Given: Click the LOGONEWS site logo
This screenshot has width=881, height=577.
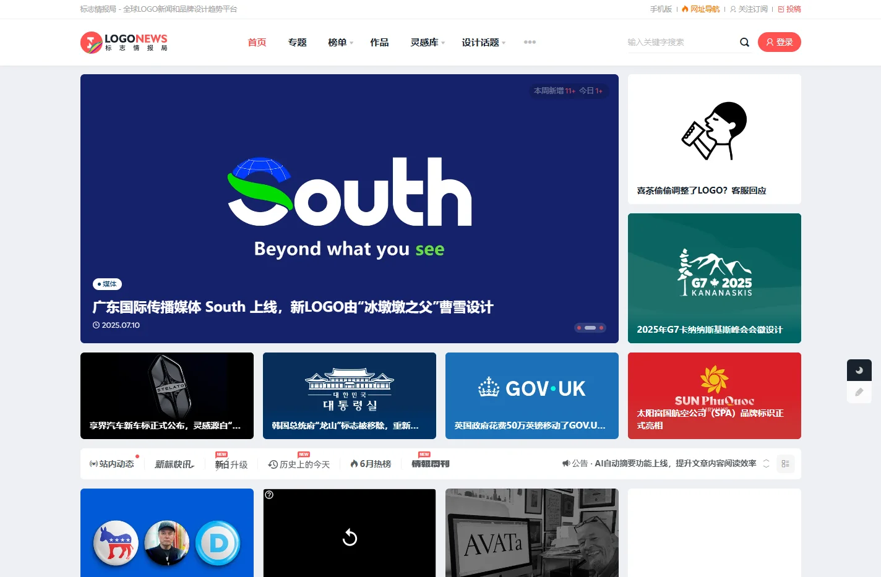Looking at the screenshot, I should tap(124, 42).
